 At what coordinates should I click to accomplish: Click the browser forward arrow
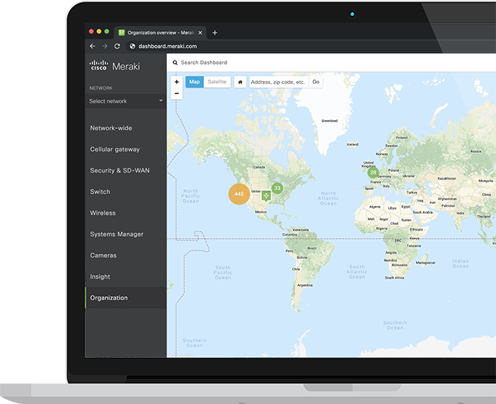(x=105, y=46)
